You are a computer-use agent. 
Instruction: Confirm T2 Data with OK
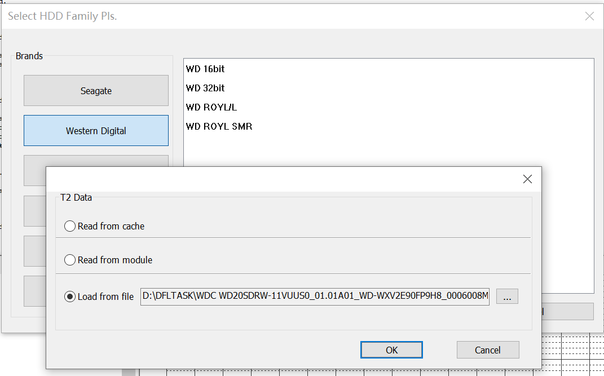[x=391, y=350]
